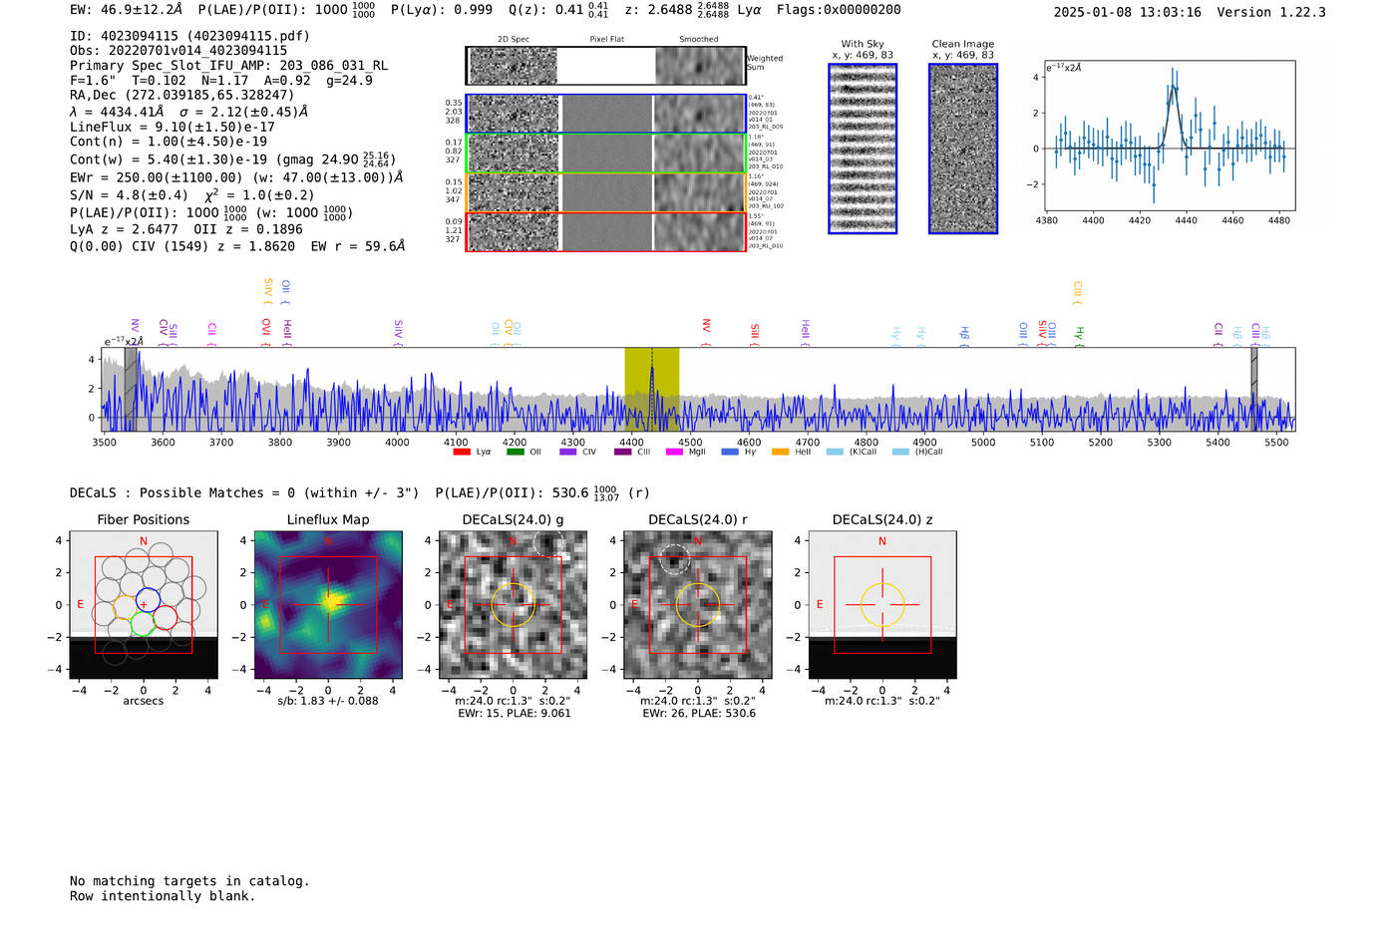Click the (H)CaII legend swatch
This screenshot has width=1396, height=950.
point(900,452)
